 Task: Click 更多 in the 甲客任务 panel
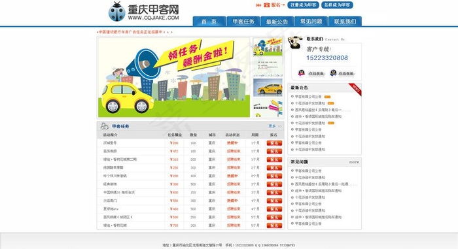click(272, 126)
